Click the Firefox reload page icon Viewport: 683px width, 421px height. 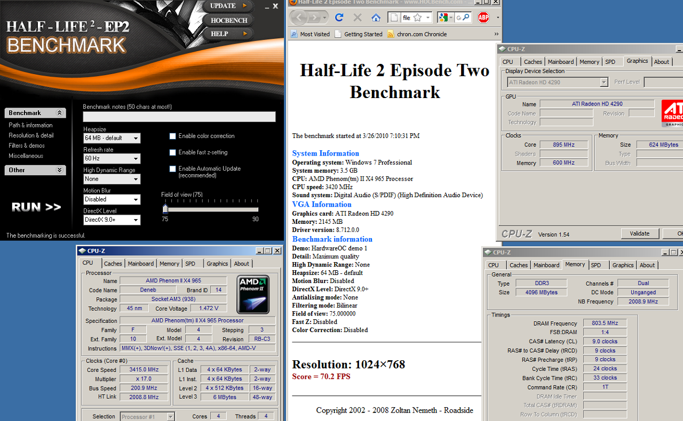point(339,18)
